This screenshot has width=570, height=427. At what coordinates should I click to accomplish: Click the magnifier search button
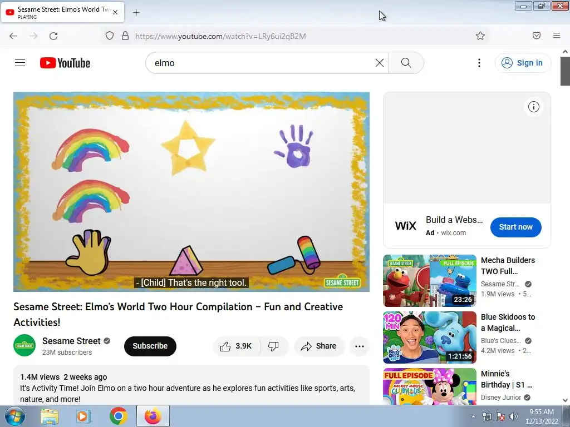[x=406, y=63]
